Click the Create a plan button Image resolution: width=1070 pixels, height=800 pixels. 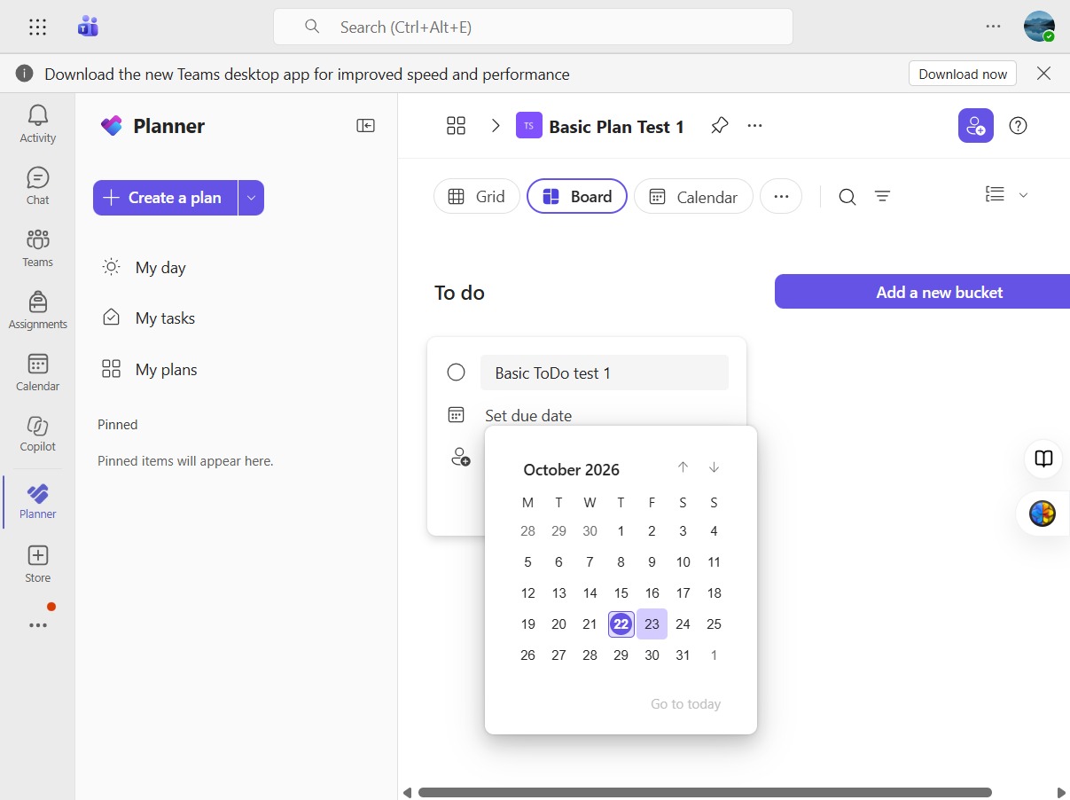pos(165,198)
